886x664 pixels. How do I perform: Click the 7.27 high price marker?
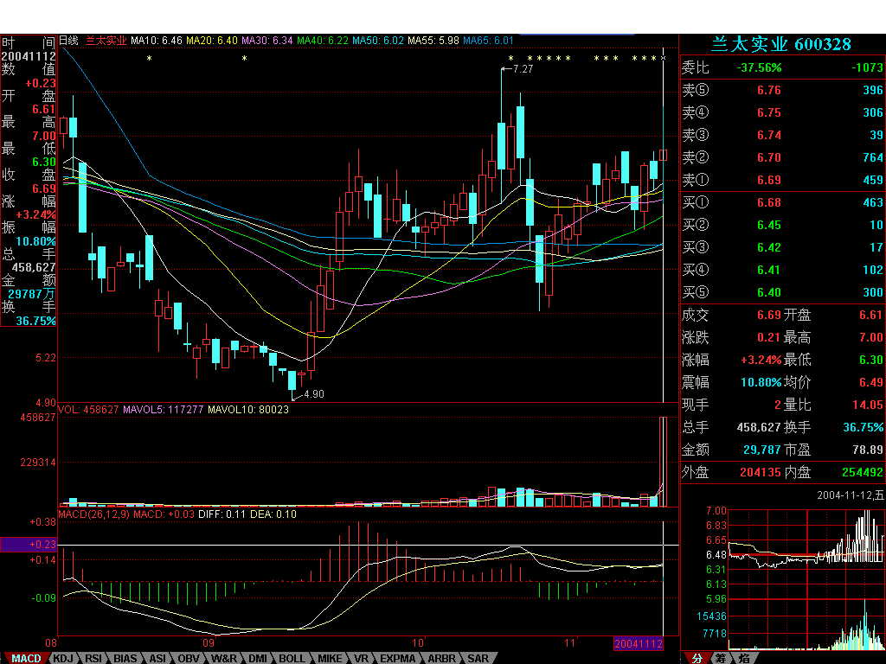click(523, 69)
